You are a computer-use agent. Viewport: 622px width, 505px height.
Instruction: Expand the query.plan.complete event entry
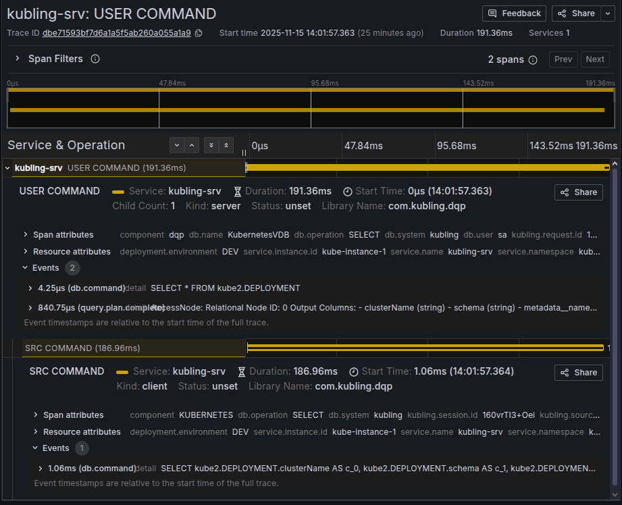[30, 308]
